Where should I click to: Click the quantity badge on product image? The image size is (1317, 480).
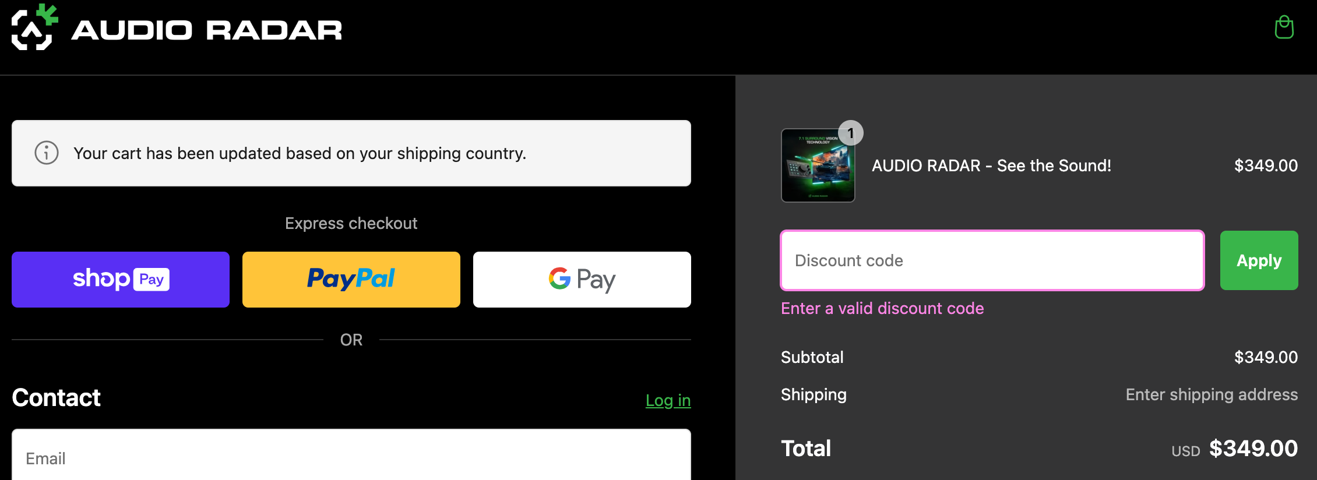[x=851, y=133]
